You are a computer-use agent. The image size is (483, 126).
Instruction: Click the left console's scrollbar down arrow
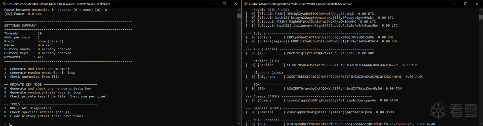point(239,123)
